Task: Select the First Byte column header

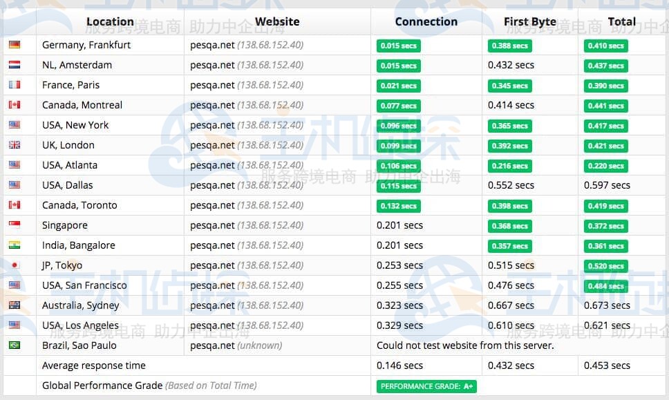Action: tap(529, 21)
